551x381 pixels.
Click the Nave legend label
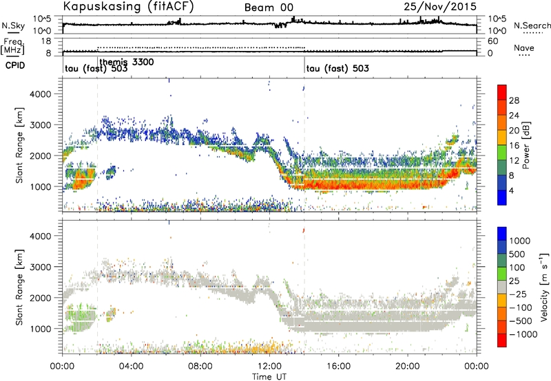(x=523, y=47)
